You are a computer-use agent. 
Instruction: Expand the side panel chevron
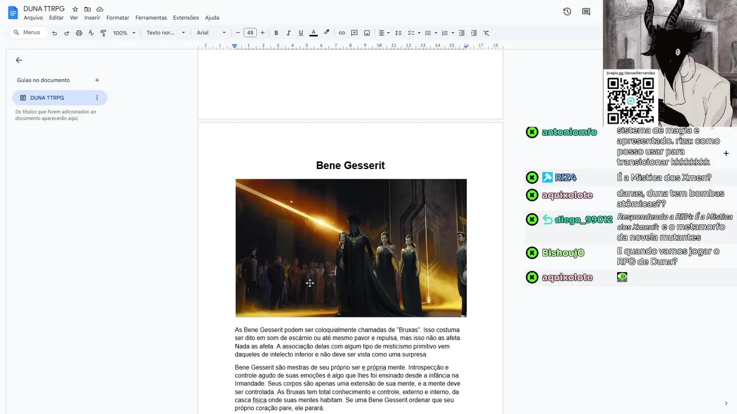click(726, 403)
